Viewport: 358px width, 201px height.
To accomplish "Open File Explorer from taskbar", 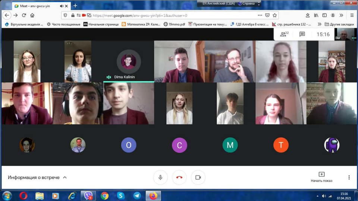I will click(x=40, y=196).
